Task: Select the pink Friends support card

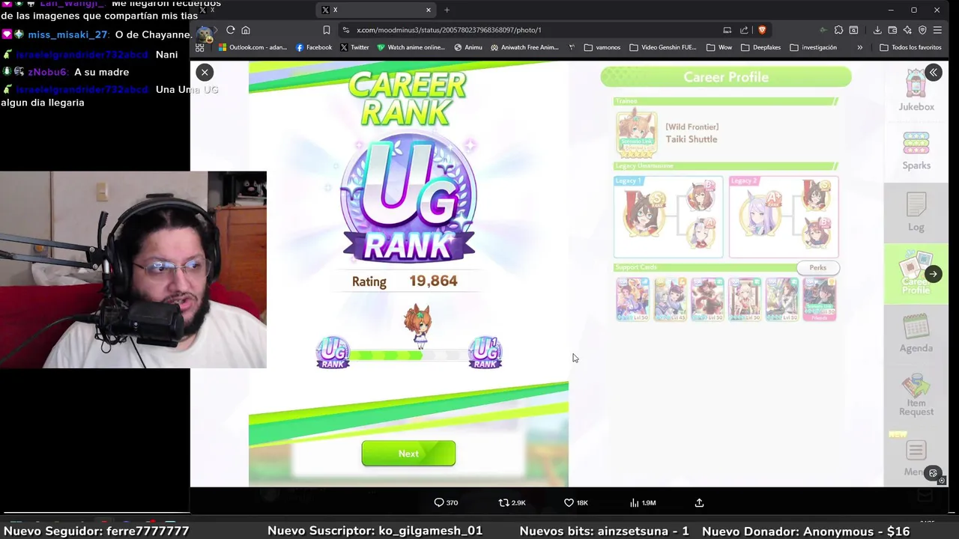Action: (820, 299)
